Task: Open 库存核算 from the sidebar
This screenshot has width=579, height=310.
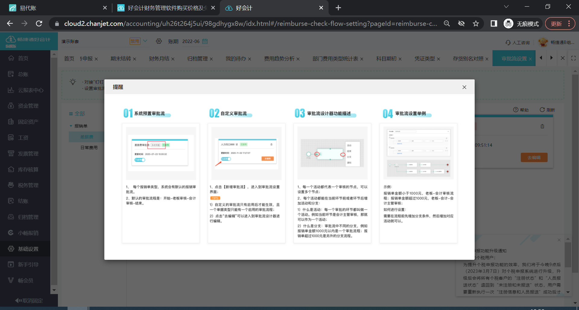Action: (x=26, y=169)
